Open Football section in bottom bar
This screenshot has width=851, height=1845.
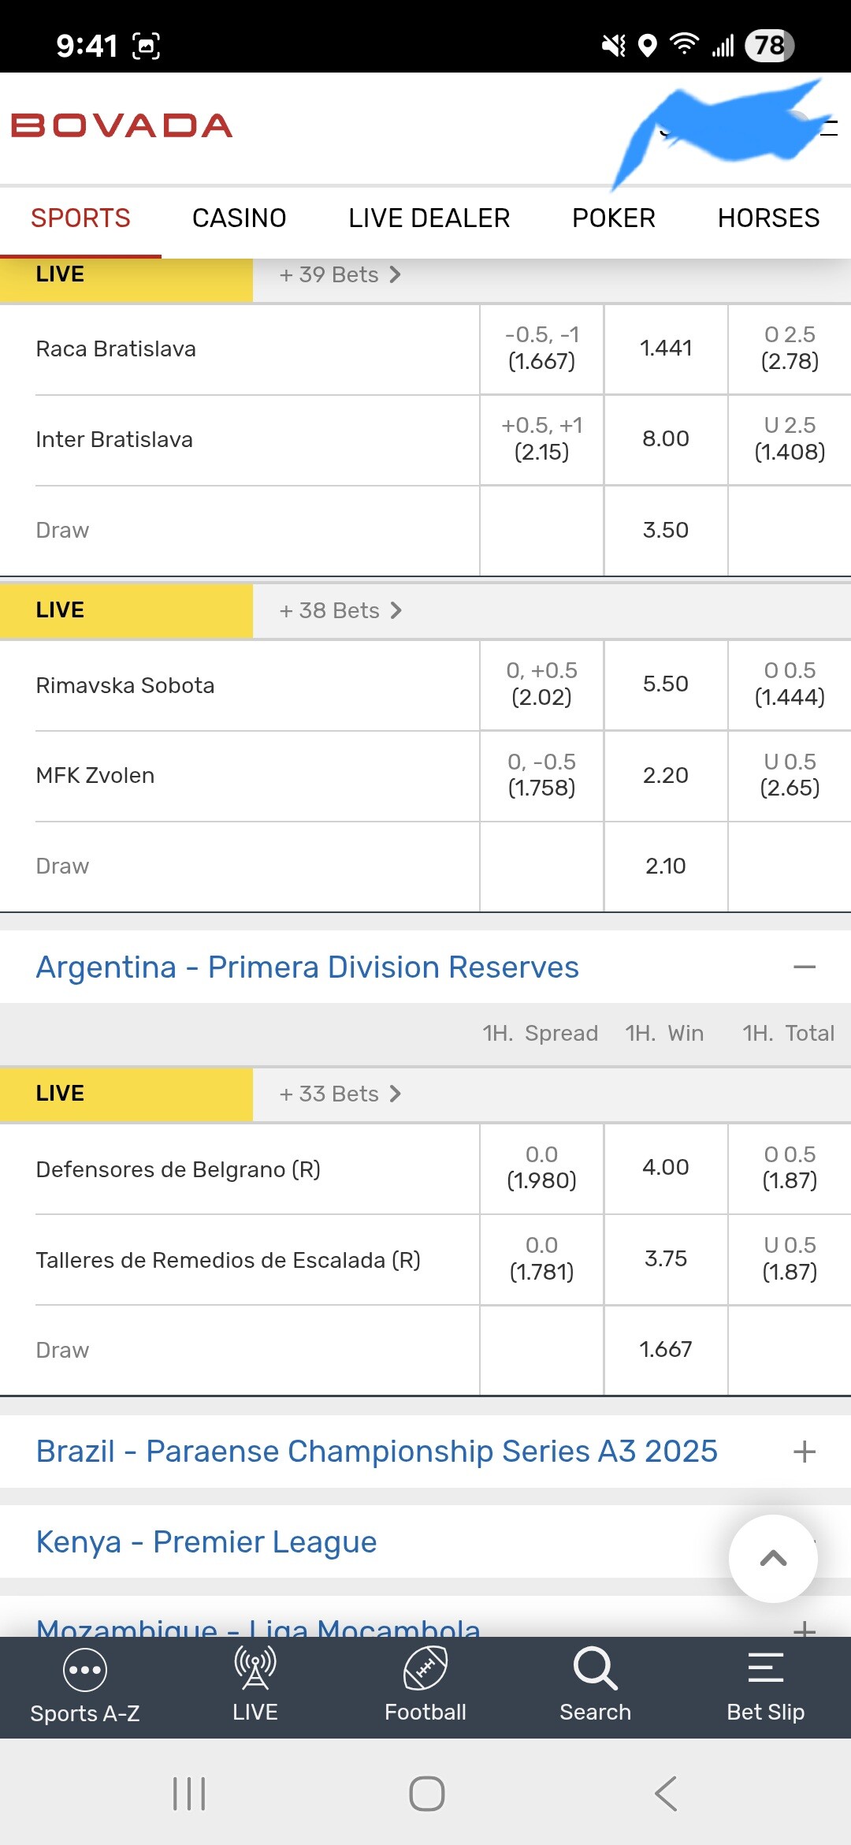click(x=425, y=1668)
